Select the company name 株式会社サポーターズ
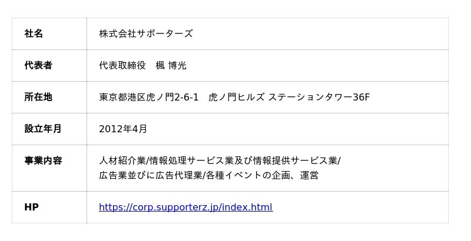This screenshot has width=471, height=241. coord(145,34)
